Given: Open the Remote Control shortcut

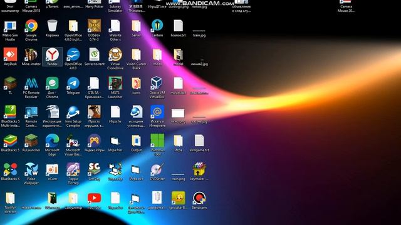Looking at the screenshot, I should pyautogui.click(x=31, y=116).
